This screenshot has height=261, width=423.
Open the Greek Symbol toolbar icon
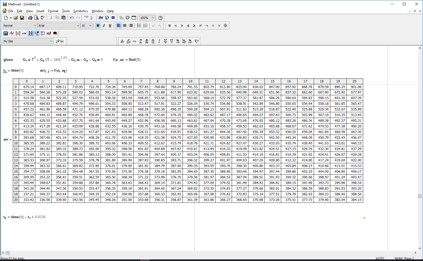(x=49, y=33)
